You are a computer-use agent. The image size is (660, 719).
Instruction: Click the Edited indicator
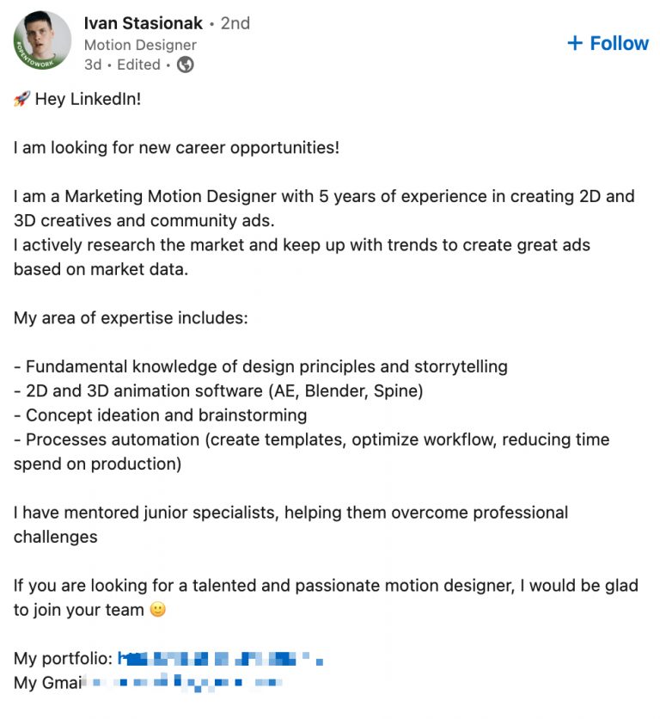point(139,65)
